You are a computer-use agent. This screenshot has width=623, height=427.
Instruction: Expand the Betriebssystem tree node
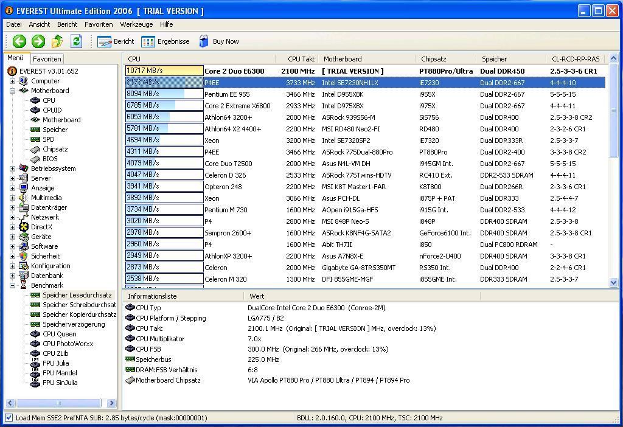[x=12, y=169]
